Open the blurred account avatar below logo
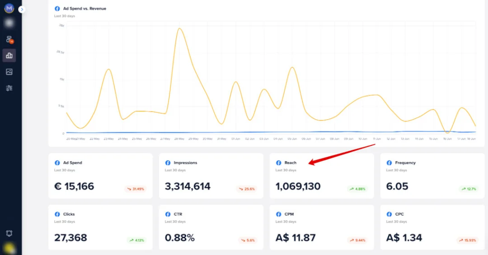The height and width of the screenshot is (255, 488). point(9,23)
